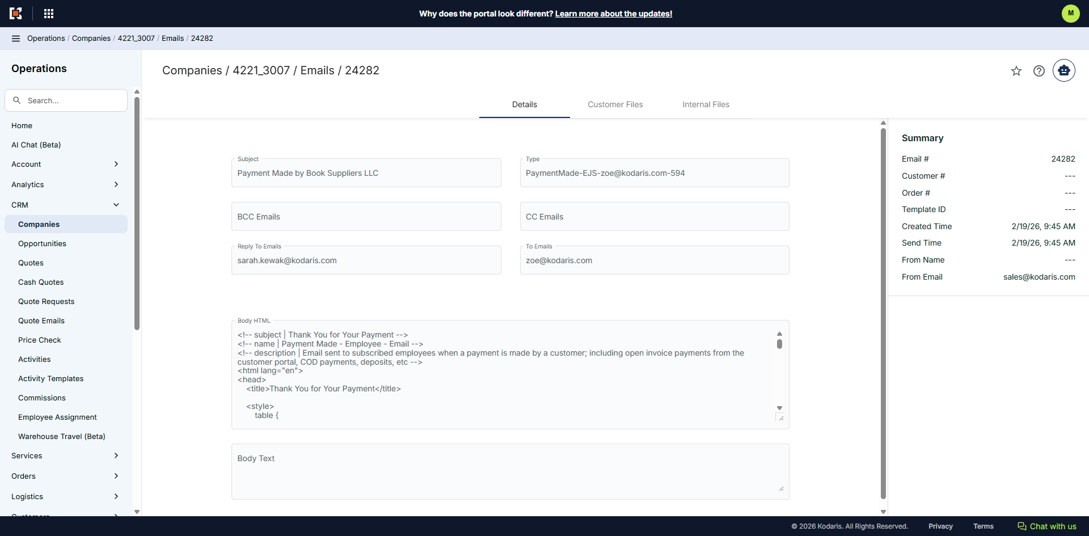Open Employee Assignment in the sidebar
Viewport: 1089px width, 536px height.
point(66,417)
